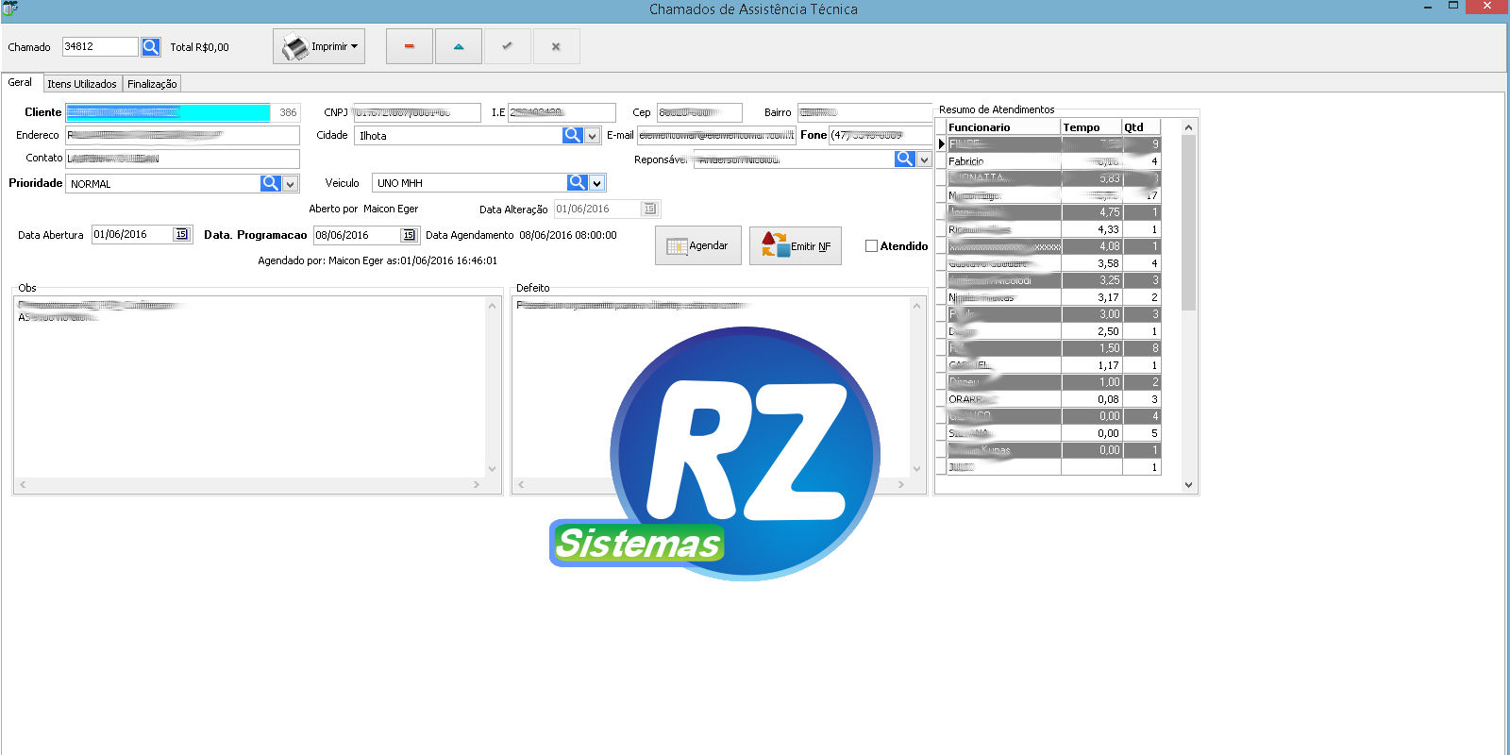Search Responsável with its magnifier icon
Screen dimensions: 1510x755
(905, 159)
